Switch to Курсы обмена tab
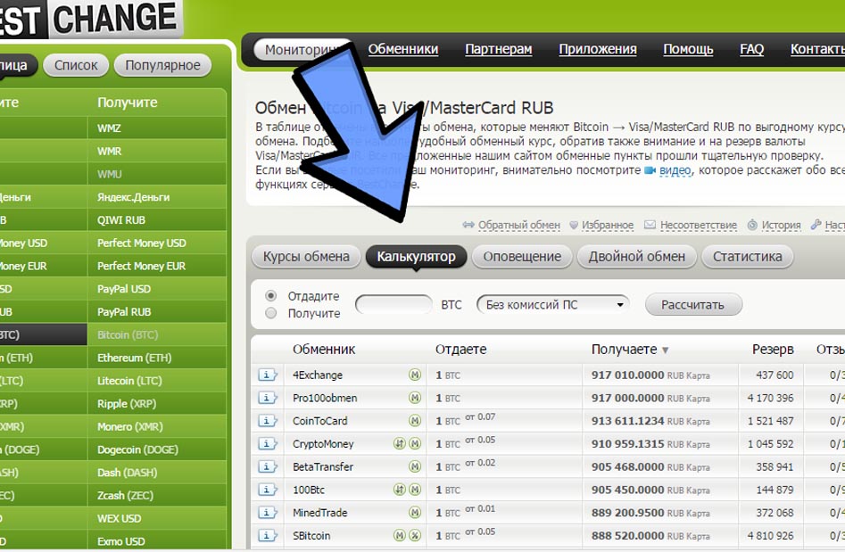This screenshot has height=552, width=845. (306, 257)
